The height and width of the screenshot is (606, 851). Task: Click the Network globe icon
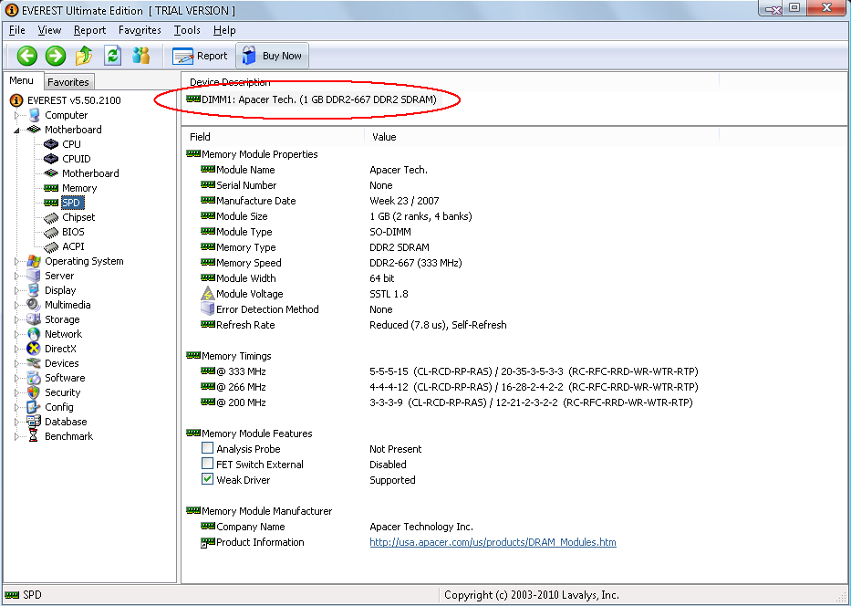coord(34,334)
